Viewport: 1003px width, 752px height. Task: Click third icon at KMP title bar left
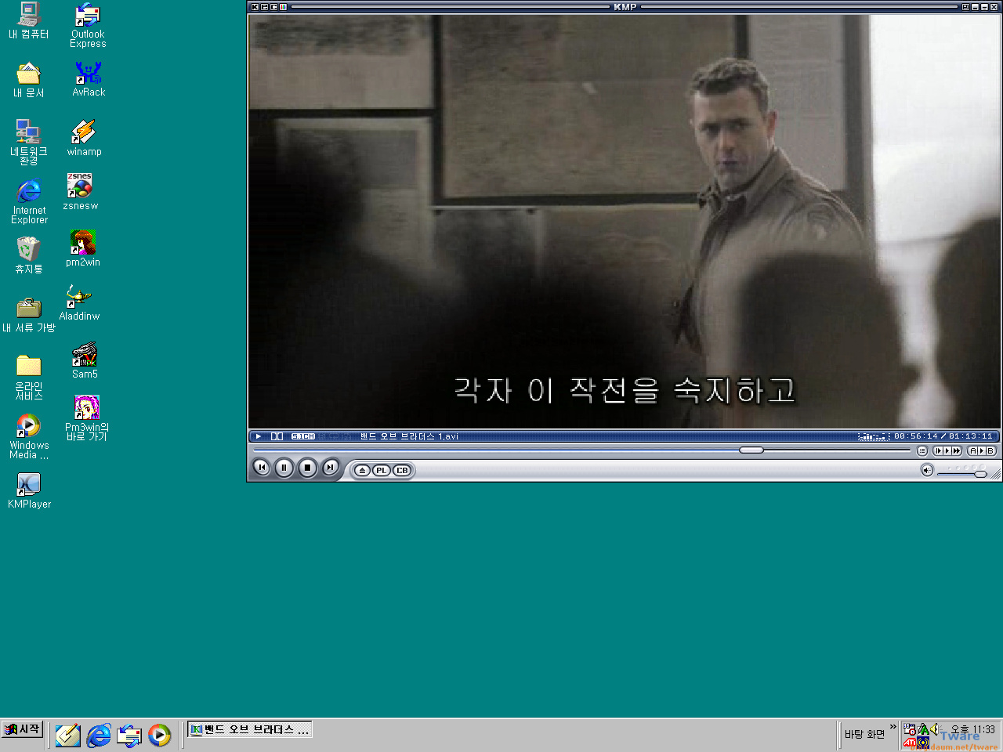click(x=273, y=7)
